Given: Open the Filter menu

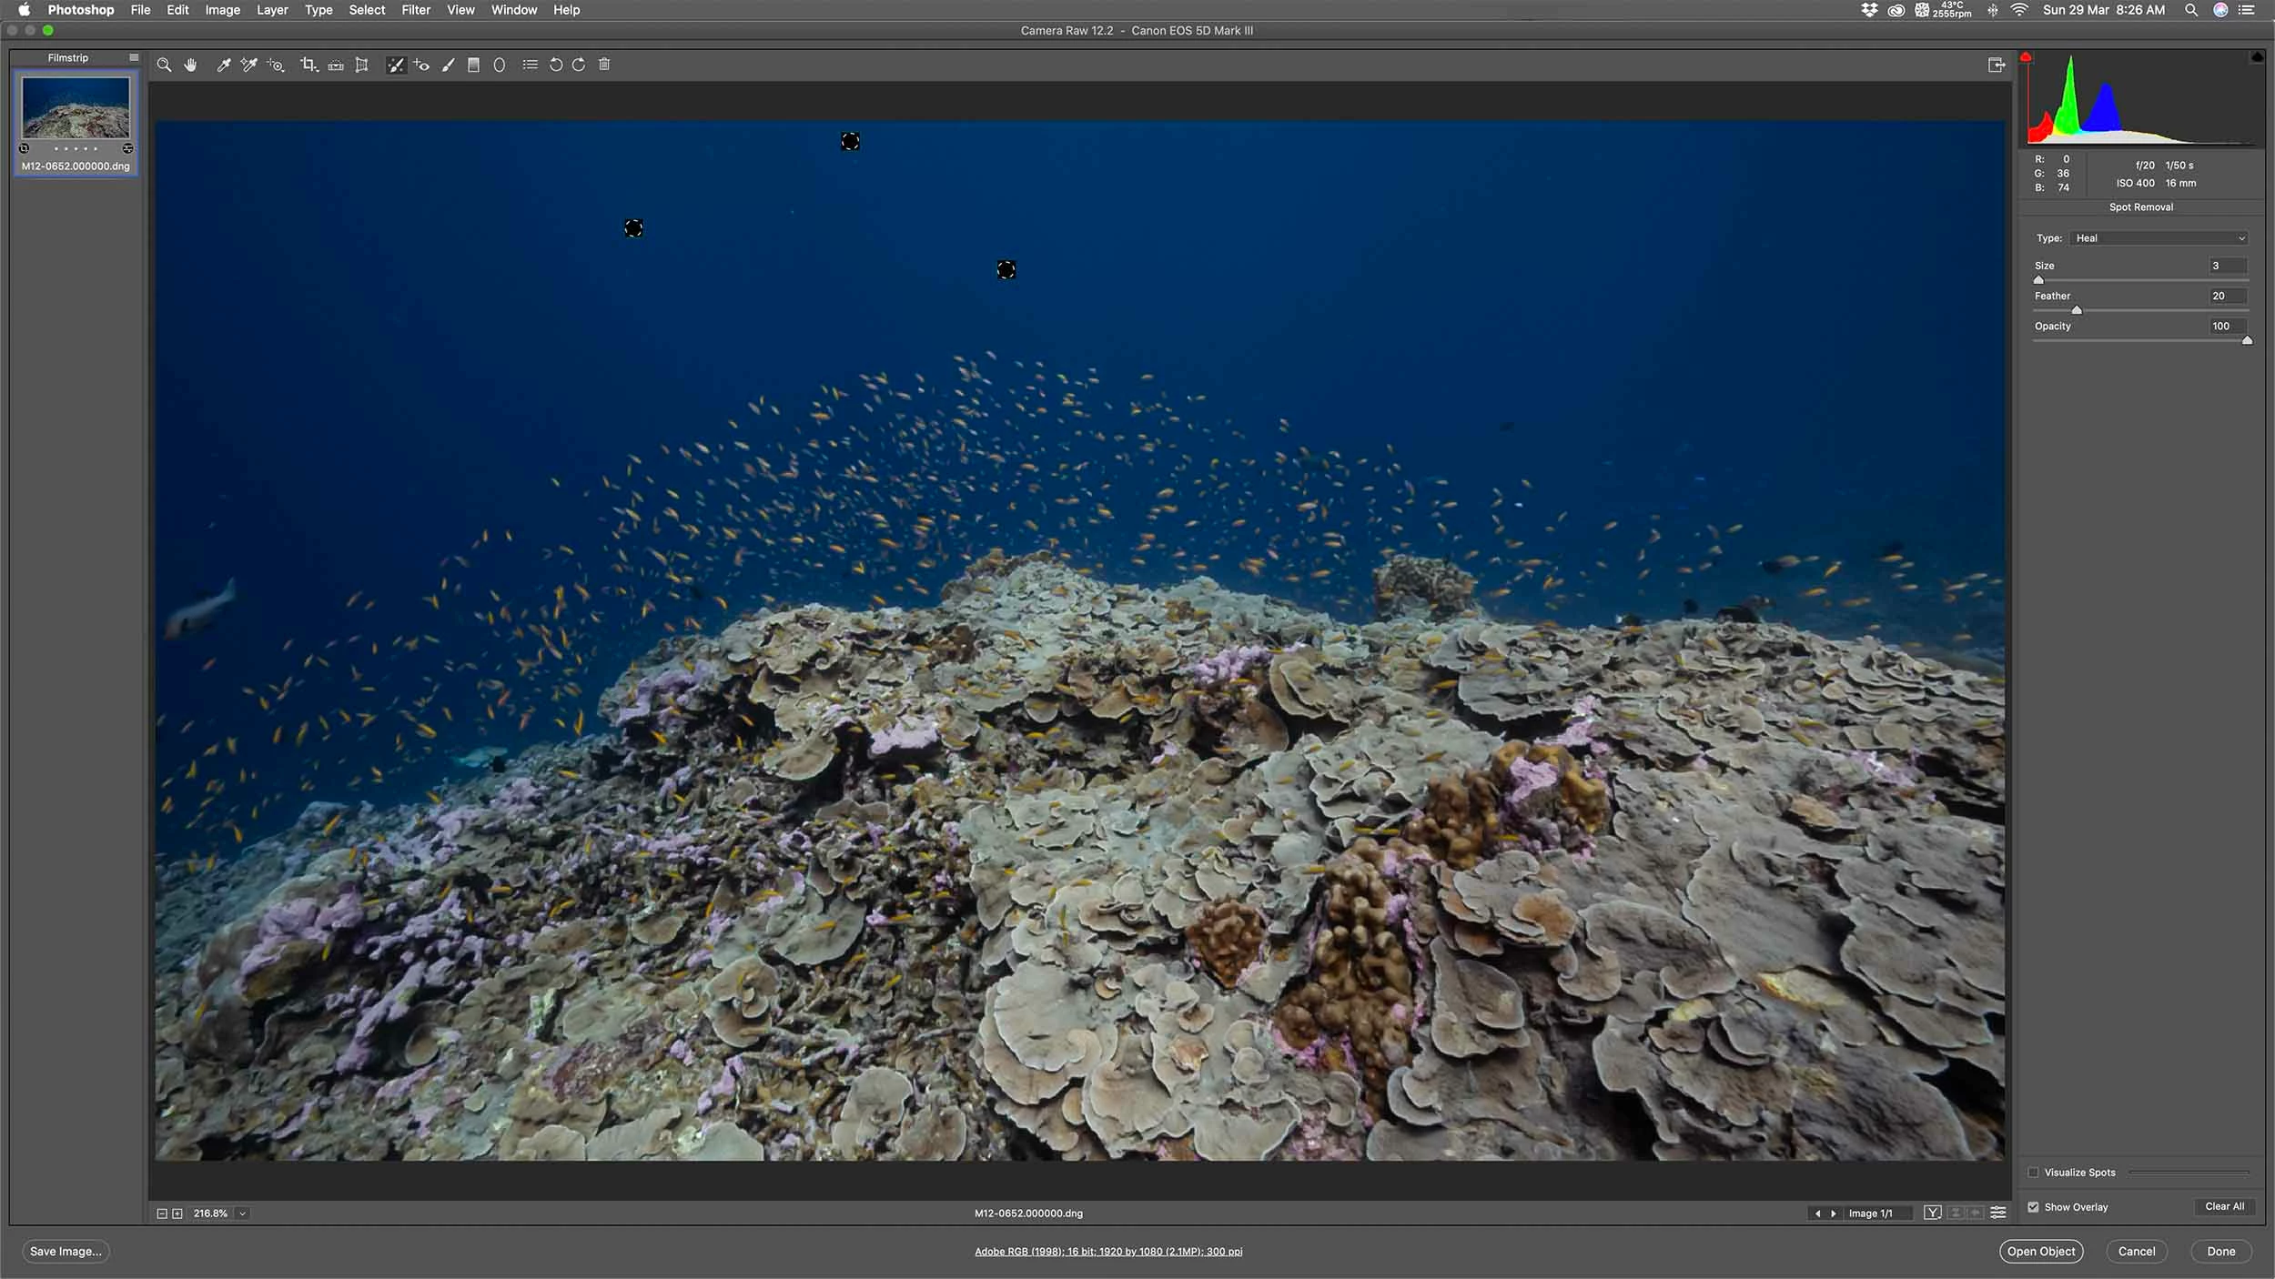Looking at the screenshot, I should (415, 10).
